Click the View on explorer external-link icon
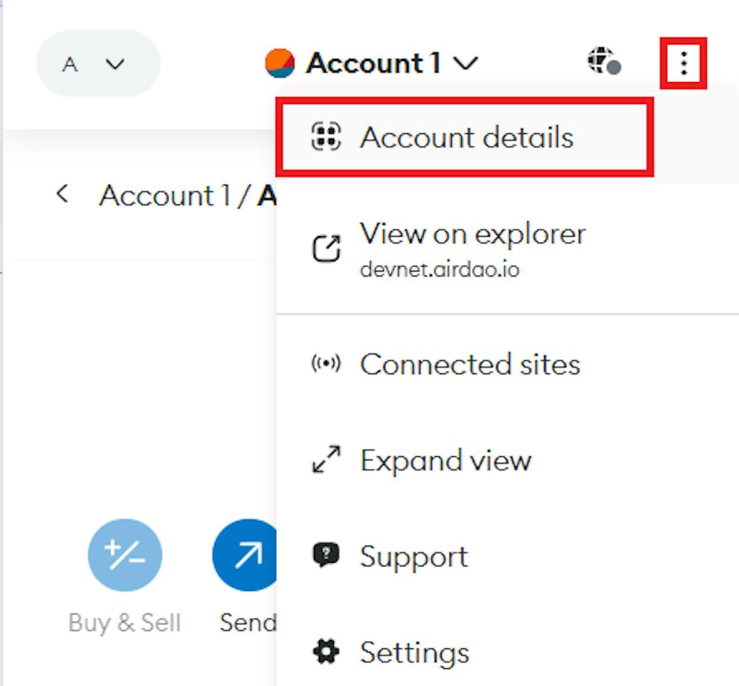Image resolution: width=739 pixels, height=686 pixels. click(x=326, y=248)
